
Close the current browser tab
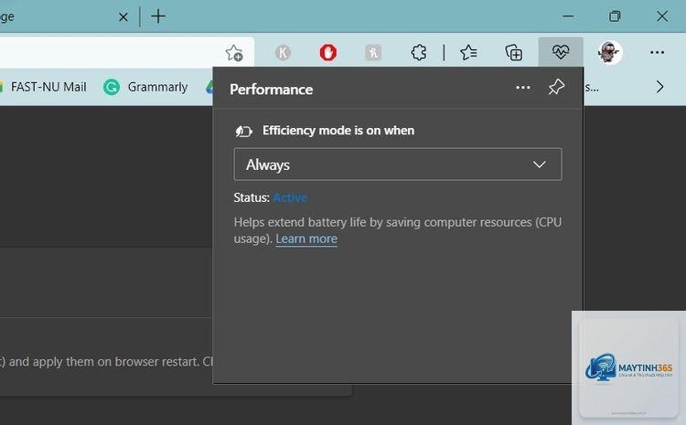[123, 17]
